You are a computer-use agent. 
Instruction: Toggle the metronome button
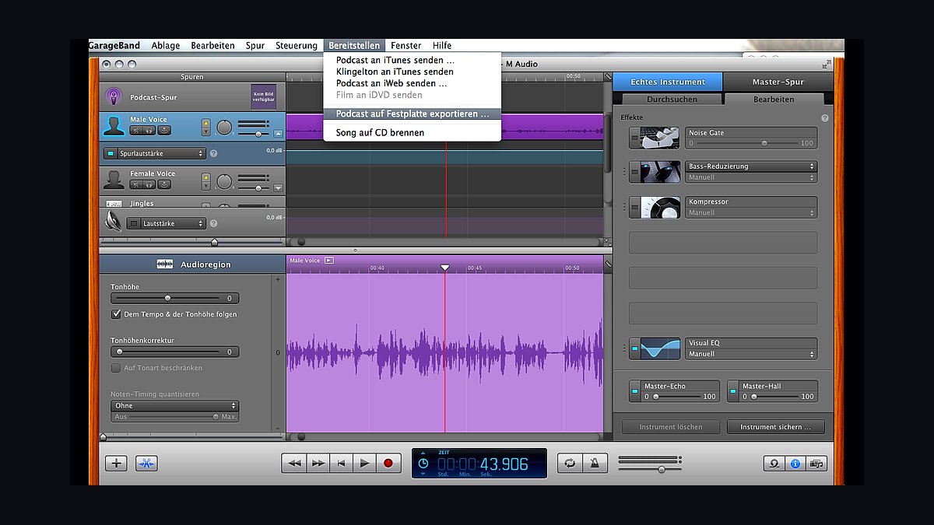point(595,463)
